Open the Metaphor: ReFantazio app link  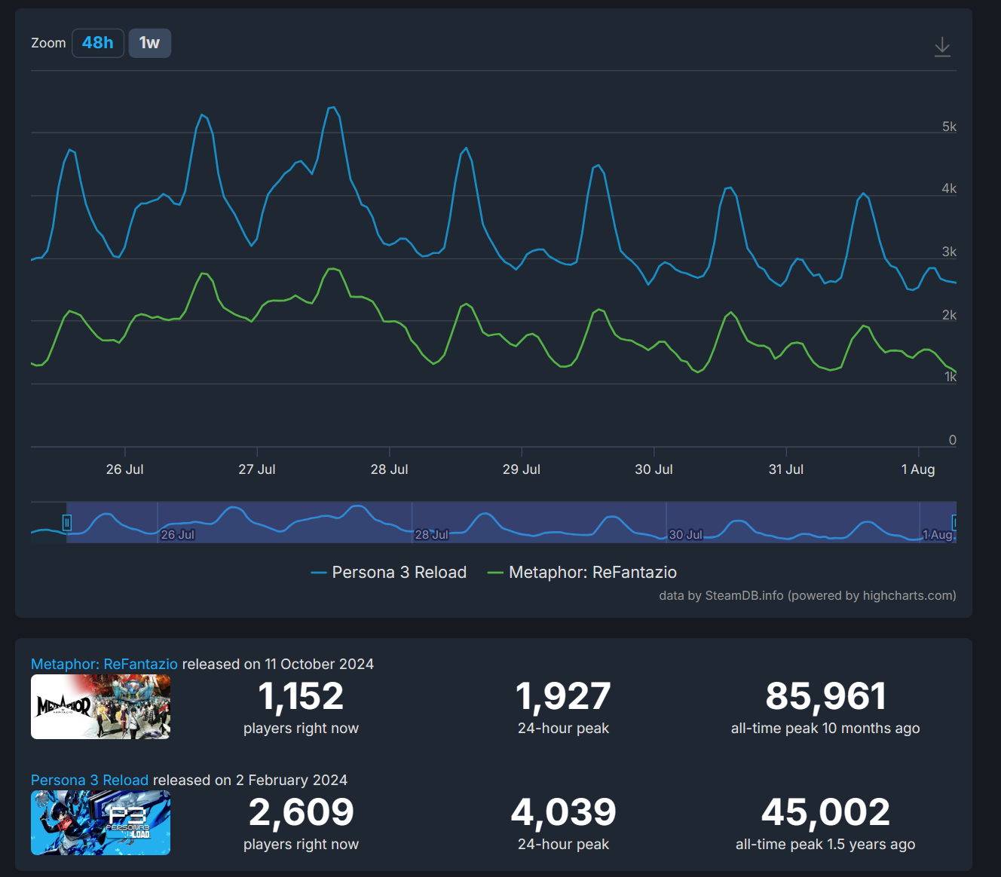[104, 664]
